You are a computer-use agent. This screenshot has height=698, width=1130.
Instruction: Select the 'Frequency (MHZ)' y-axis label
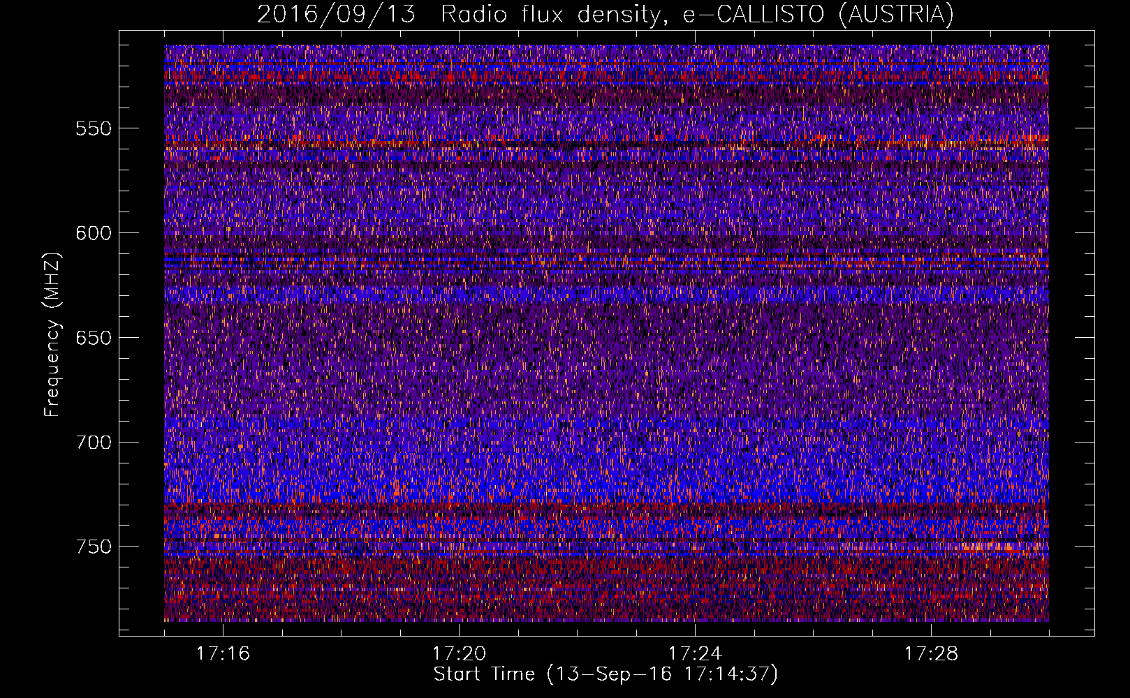click(52, 335)
